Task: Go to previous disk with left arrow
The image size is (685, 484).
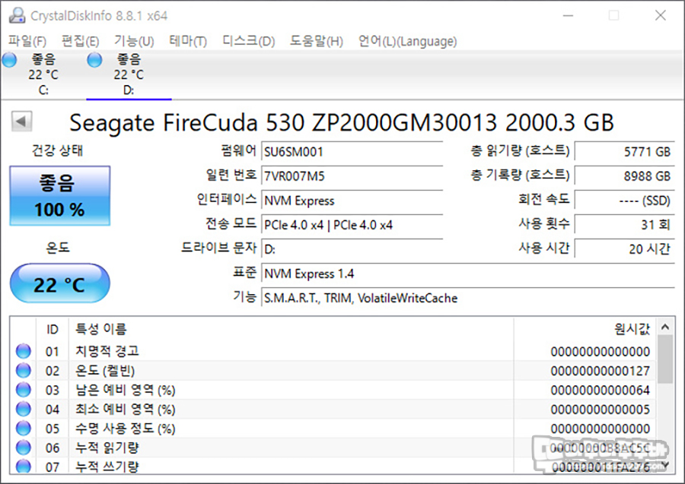Action: point(21,121)
